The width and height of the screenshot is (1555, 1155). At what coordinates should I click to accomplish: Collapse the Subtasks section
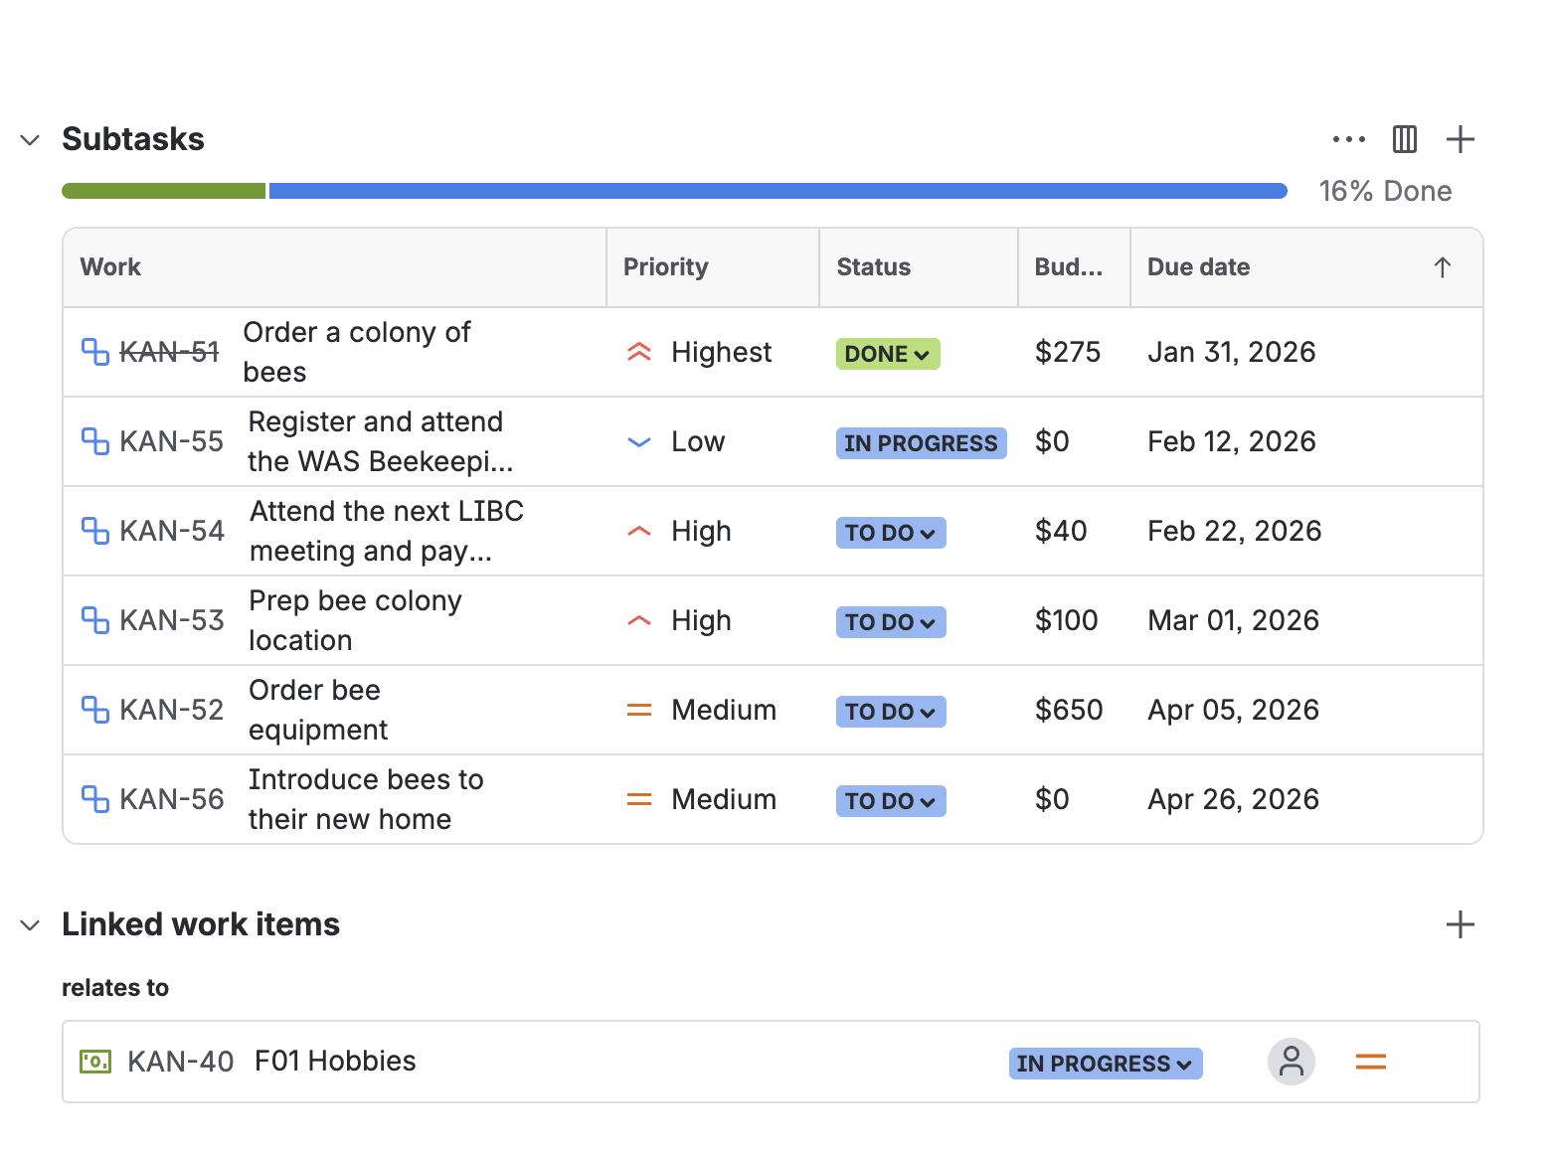29,140
